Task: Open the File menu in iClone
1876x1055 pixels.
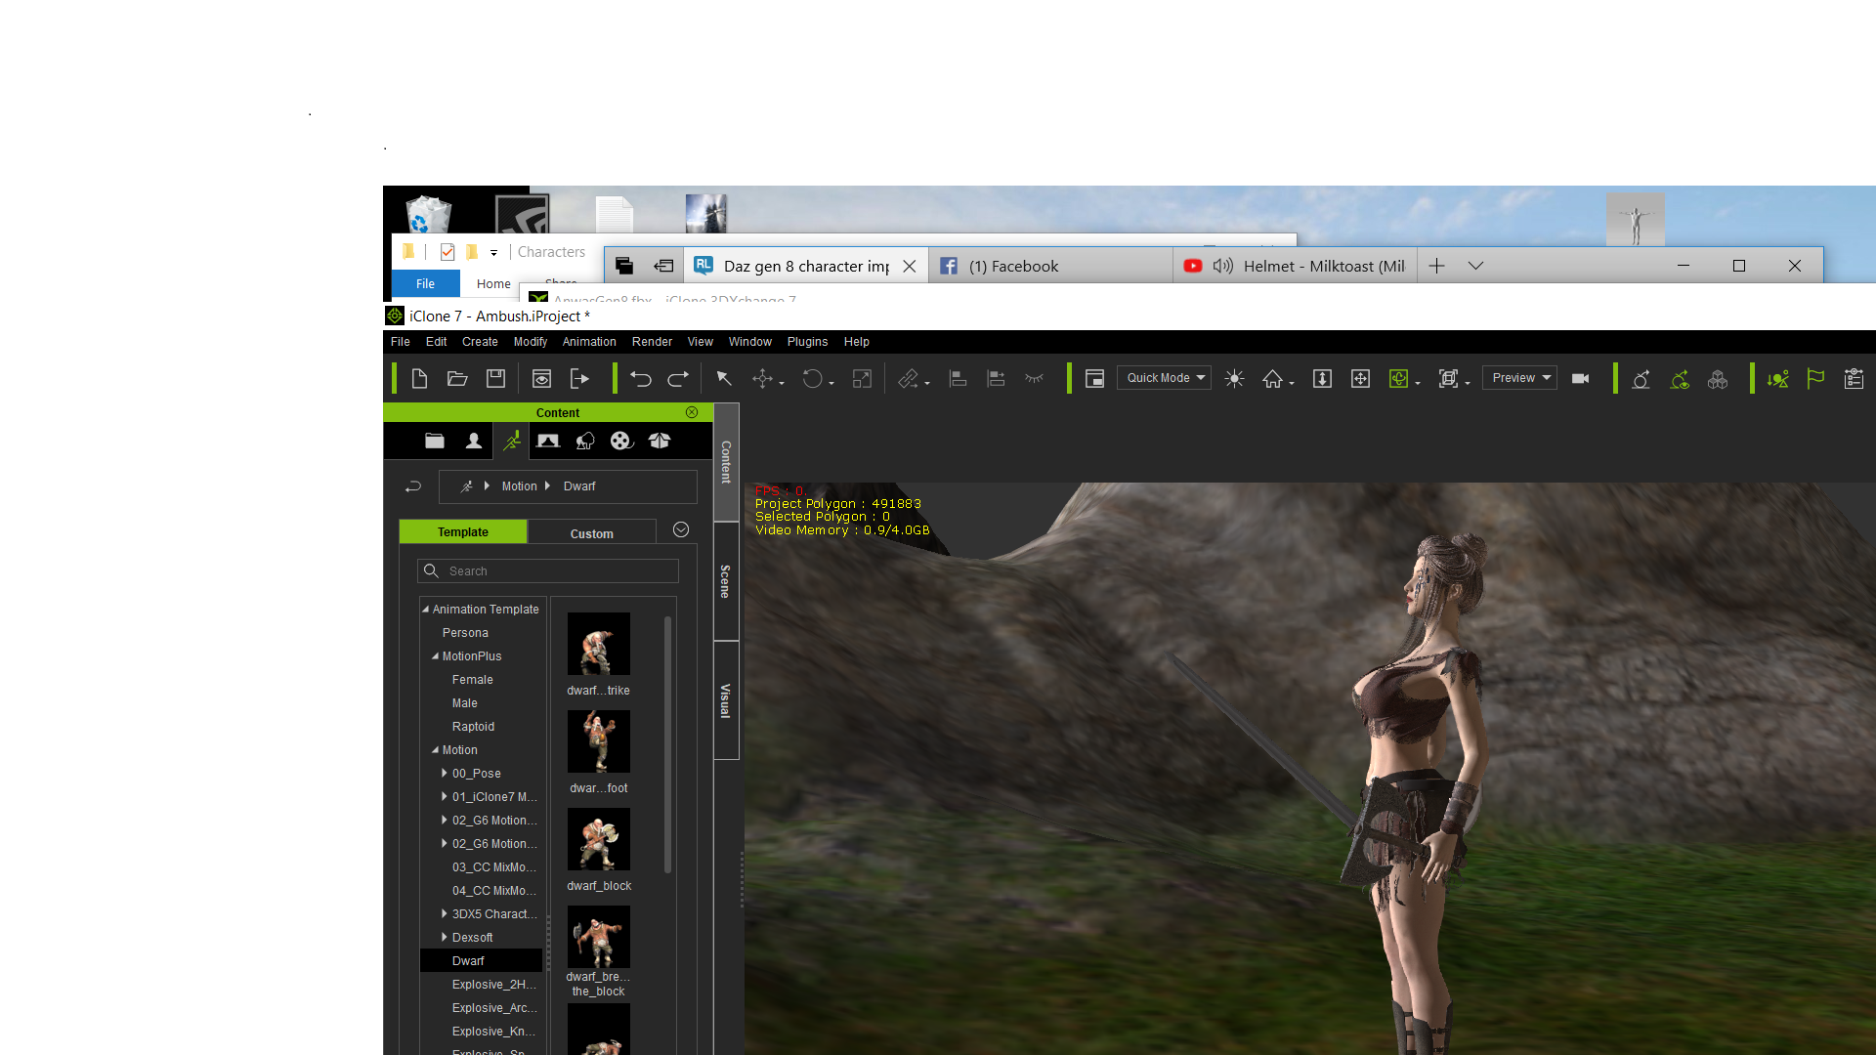Action: point(401,342)
